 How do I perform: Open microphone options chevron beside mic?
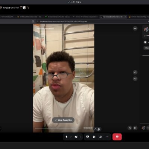[71, 137]
